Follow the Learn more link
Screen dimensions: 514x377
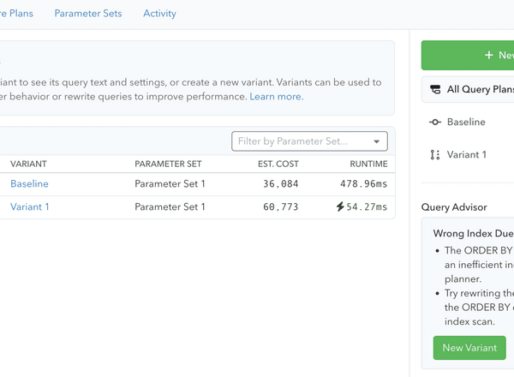[x=275, y=97]
